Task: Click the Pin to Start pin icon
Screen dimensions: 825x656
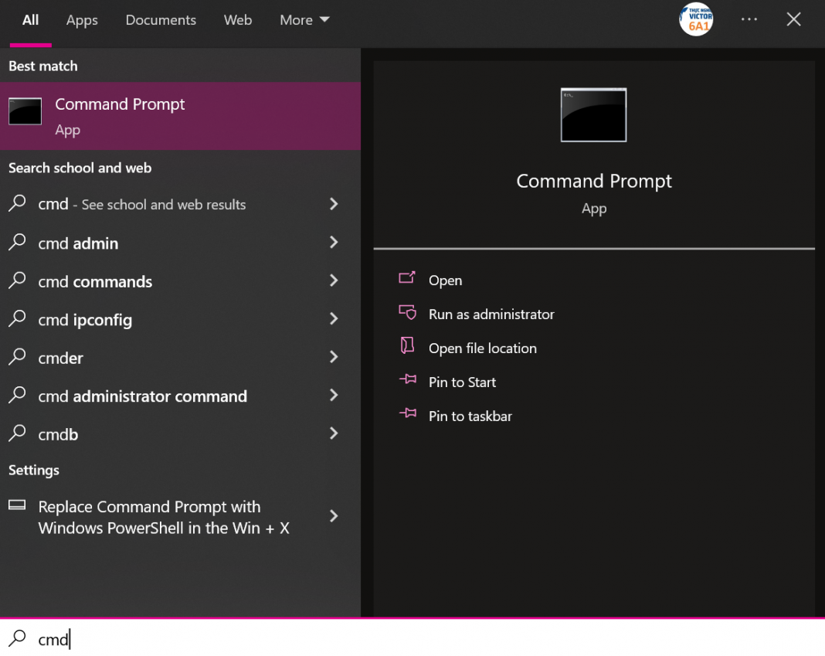Action: [x=407, y=380]
